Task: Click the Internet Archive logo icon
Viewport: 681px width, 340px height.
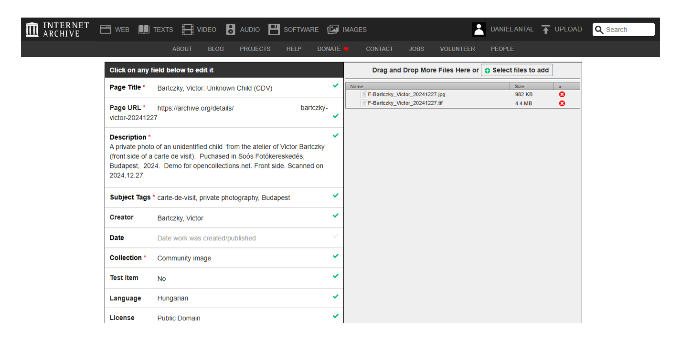Action: 32,30
